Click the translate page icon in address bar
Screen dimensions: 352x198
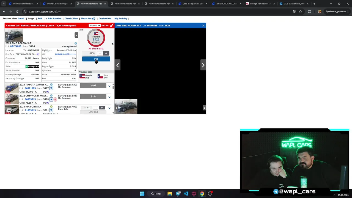pos(295,12)
